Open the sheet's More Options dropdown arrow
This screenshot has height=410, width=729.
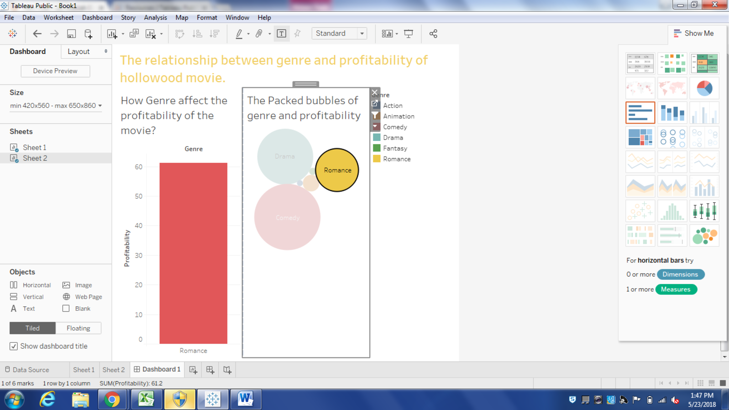click(x=375, y=126)
